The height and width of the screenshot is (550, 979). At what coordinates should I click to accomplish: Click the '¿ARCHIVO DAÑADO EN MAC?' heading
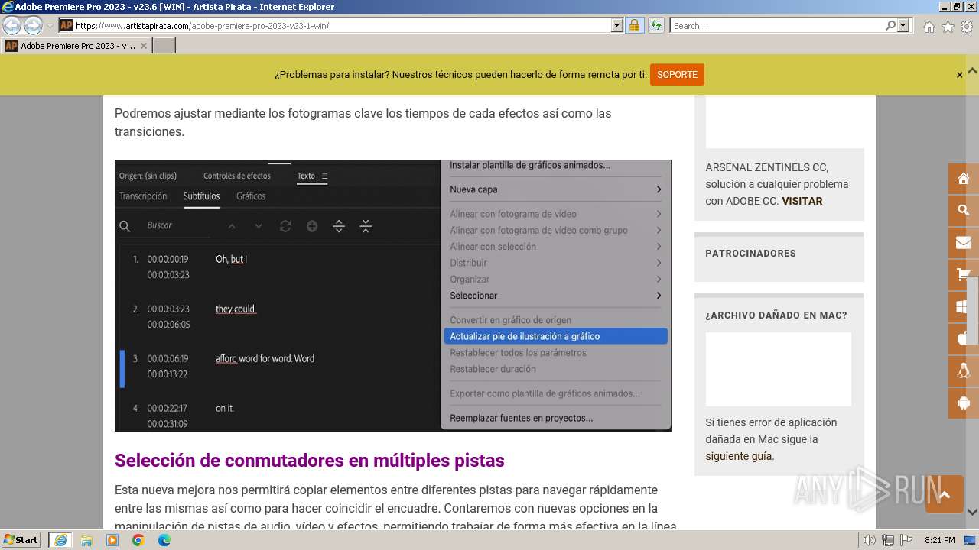[776, 315]
